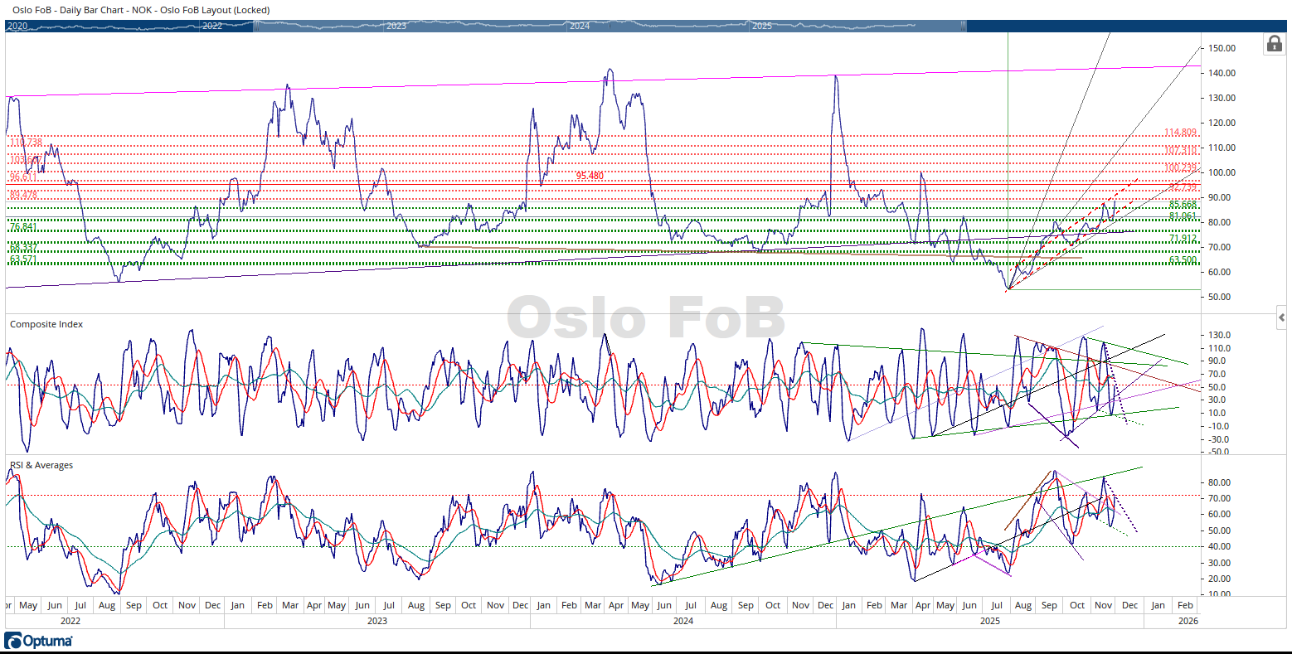Click the 130.0 Composite Index scale value

[1221, 335]
